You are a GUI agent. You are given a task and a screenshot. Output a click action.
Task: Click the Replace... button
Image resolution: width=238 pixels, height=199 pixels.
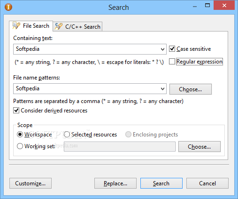(115, 183)
